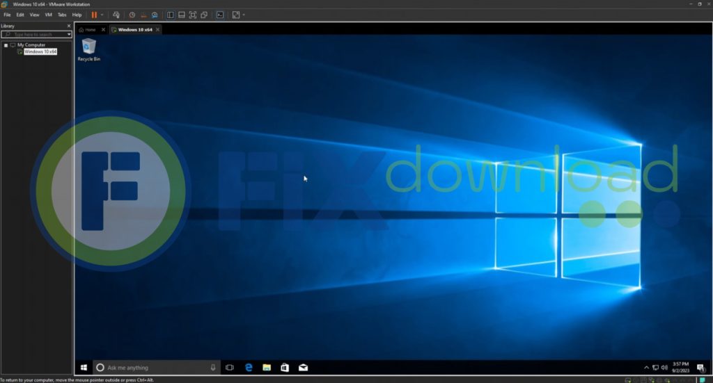Click the Suspend (pause) VM toolbar button
Viewport: 713px width, 383px height.
pos(93,15)
